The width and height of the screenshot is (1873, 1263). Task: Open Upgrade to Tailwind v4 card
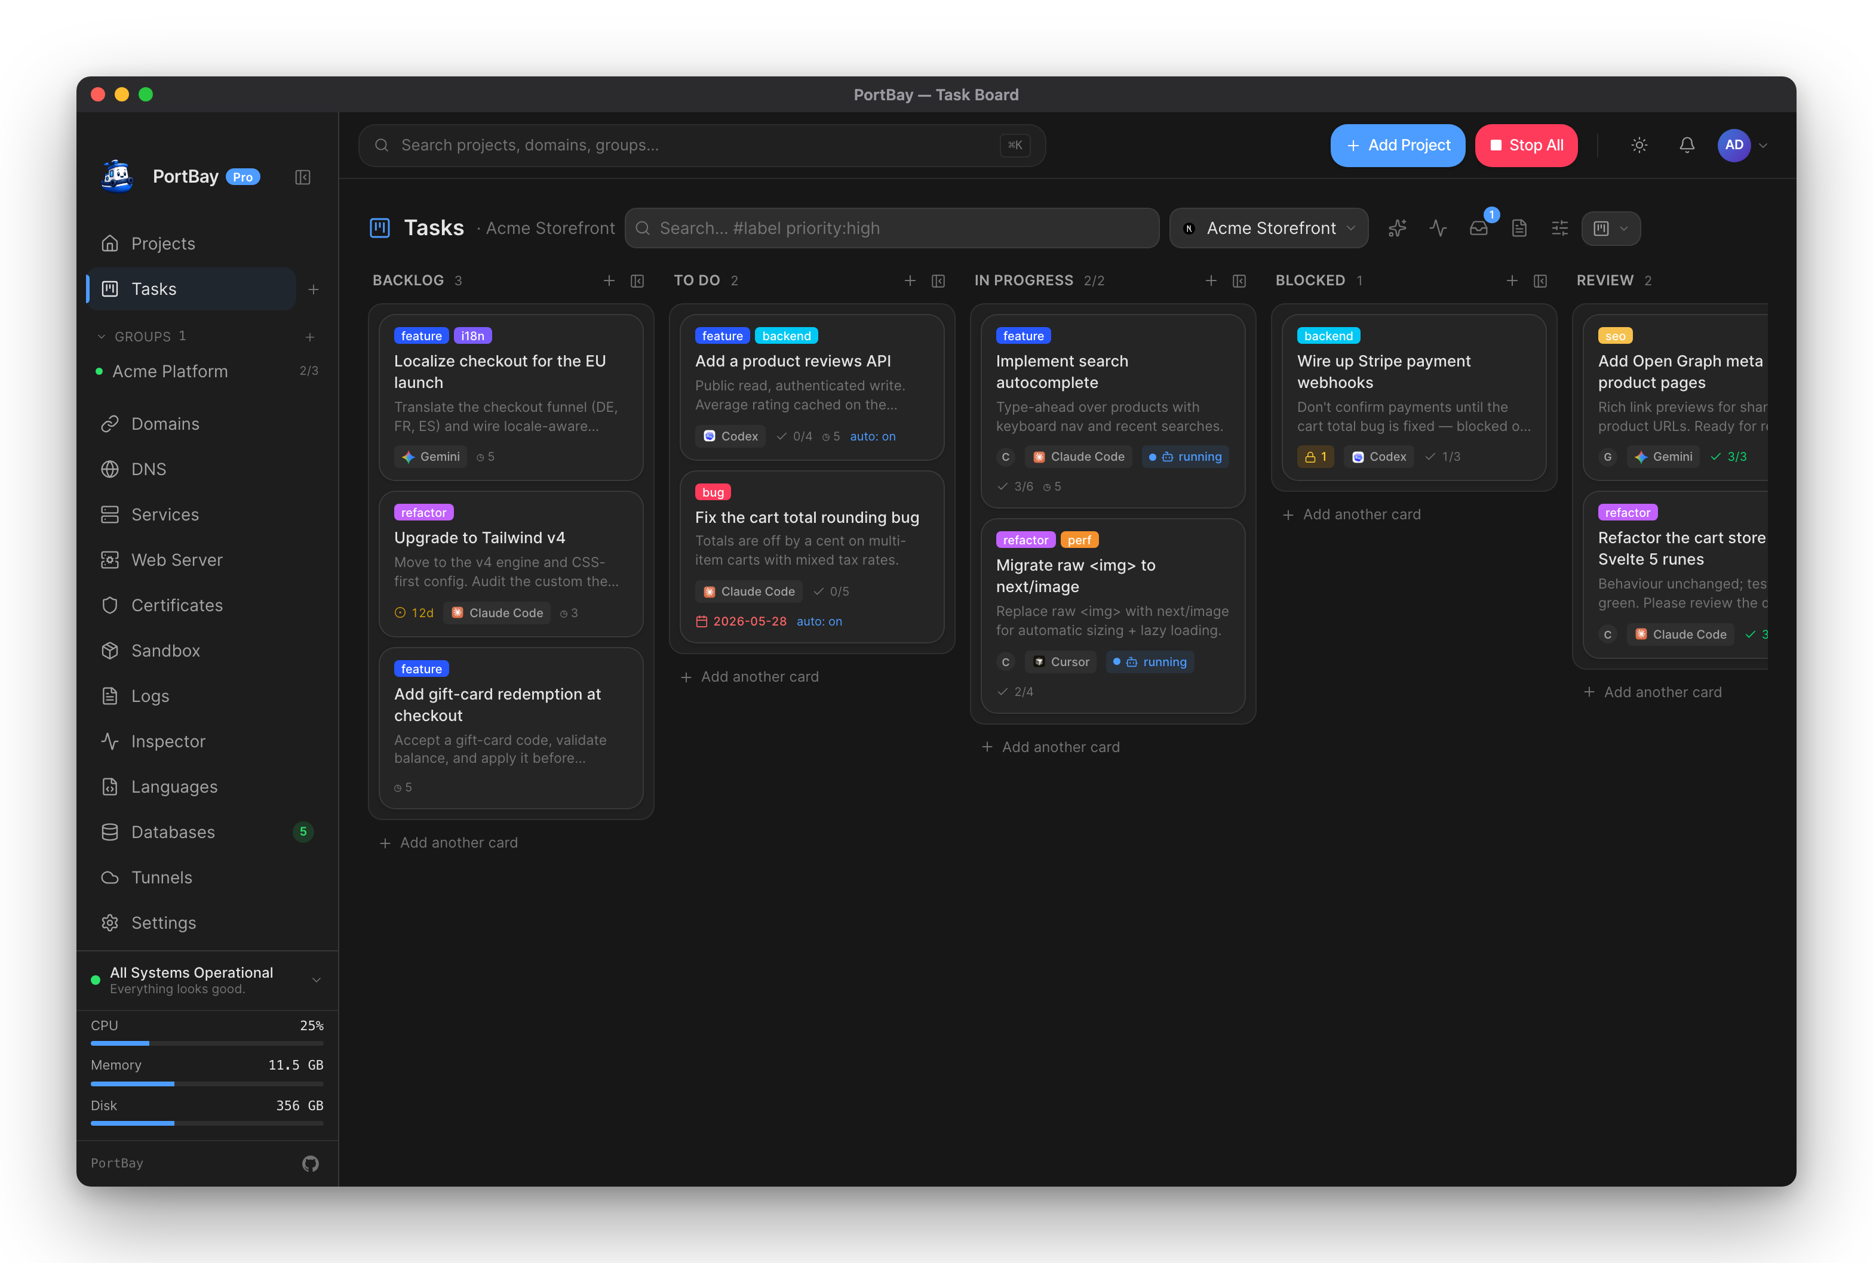[511, 564]
